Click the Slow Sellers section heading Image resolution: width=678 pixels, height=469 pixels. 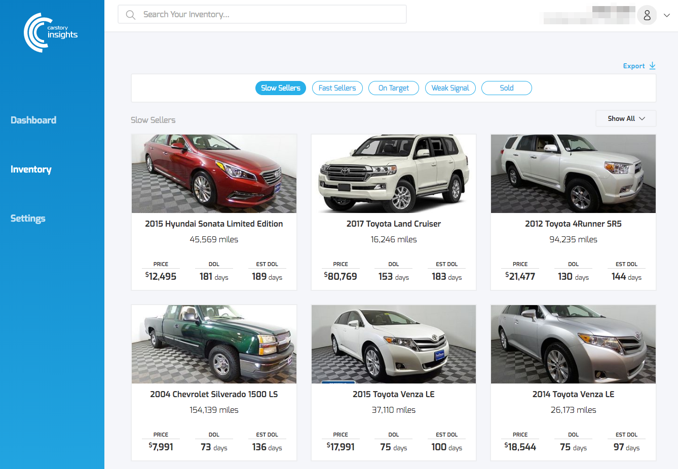(x=153, y=120)
